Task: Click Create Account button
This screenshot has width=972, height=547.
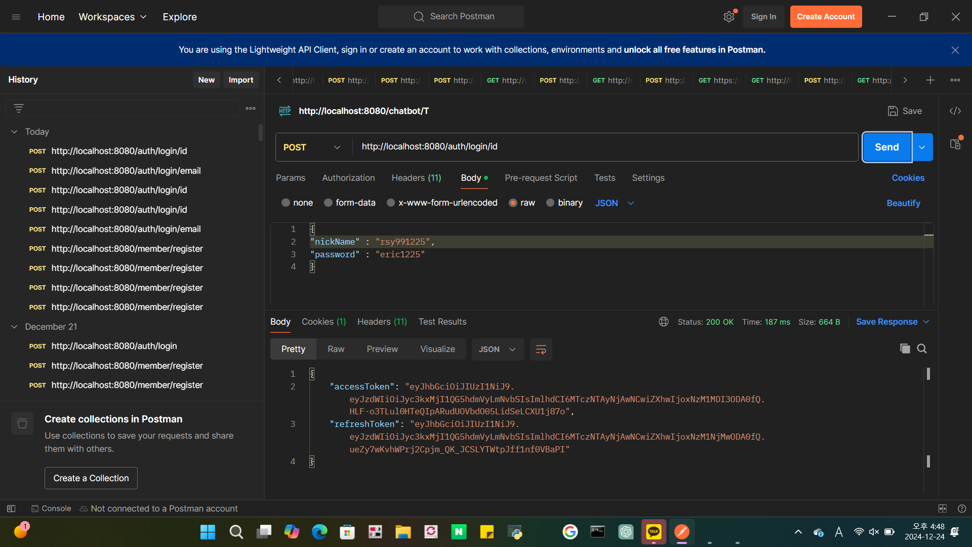Action: point(826,17)
